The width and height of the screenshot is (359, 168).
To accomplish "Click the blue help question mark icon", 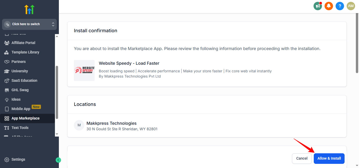I will pyautogui.click(x=340, y=6).
